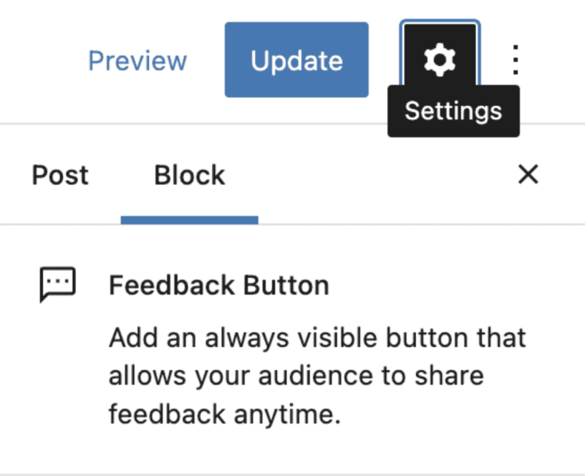Show block-level settings via Block tab
Viewport: 585px width, 476px height.
pyautogui.click(x=189, y=175)
